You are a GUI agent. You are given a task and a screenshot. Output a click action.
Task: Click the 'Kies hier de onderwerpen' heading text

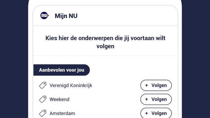105,42
